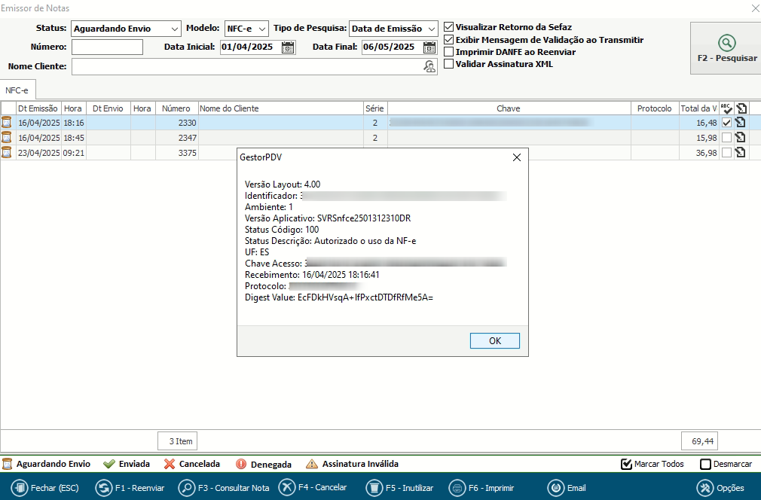Click the calendar icon beside Data Inicial
Viewport: 761px width, 500px height.
pos(288,47)
